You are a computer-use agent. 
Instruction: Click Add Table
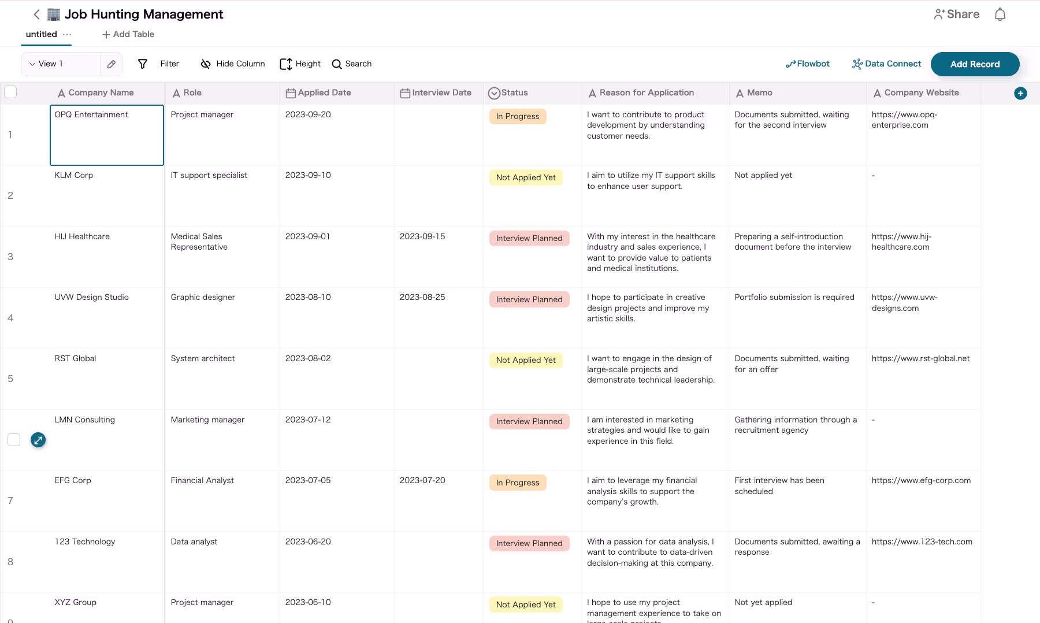tap(127, 34)
